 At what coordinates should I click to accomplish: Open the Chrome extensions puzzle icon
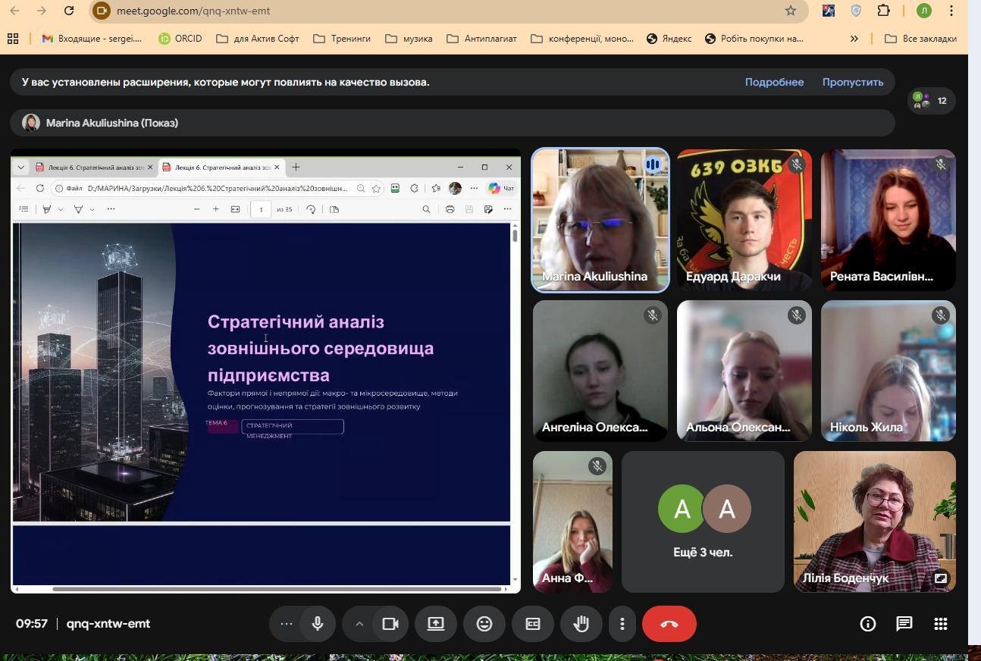[883, 11]
